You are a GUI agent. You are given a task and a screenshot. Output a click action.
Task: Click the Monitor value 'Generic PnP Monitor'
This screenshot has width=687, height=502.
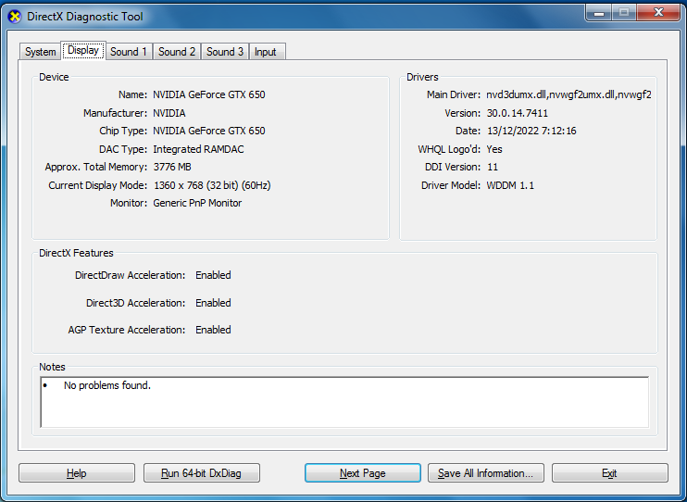point(197,203)
